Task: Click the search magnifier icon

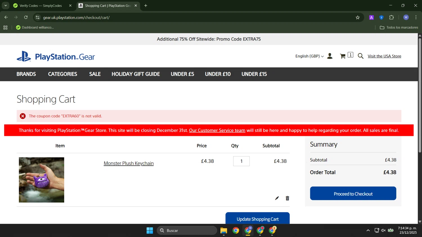Action: (361, 56)
